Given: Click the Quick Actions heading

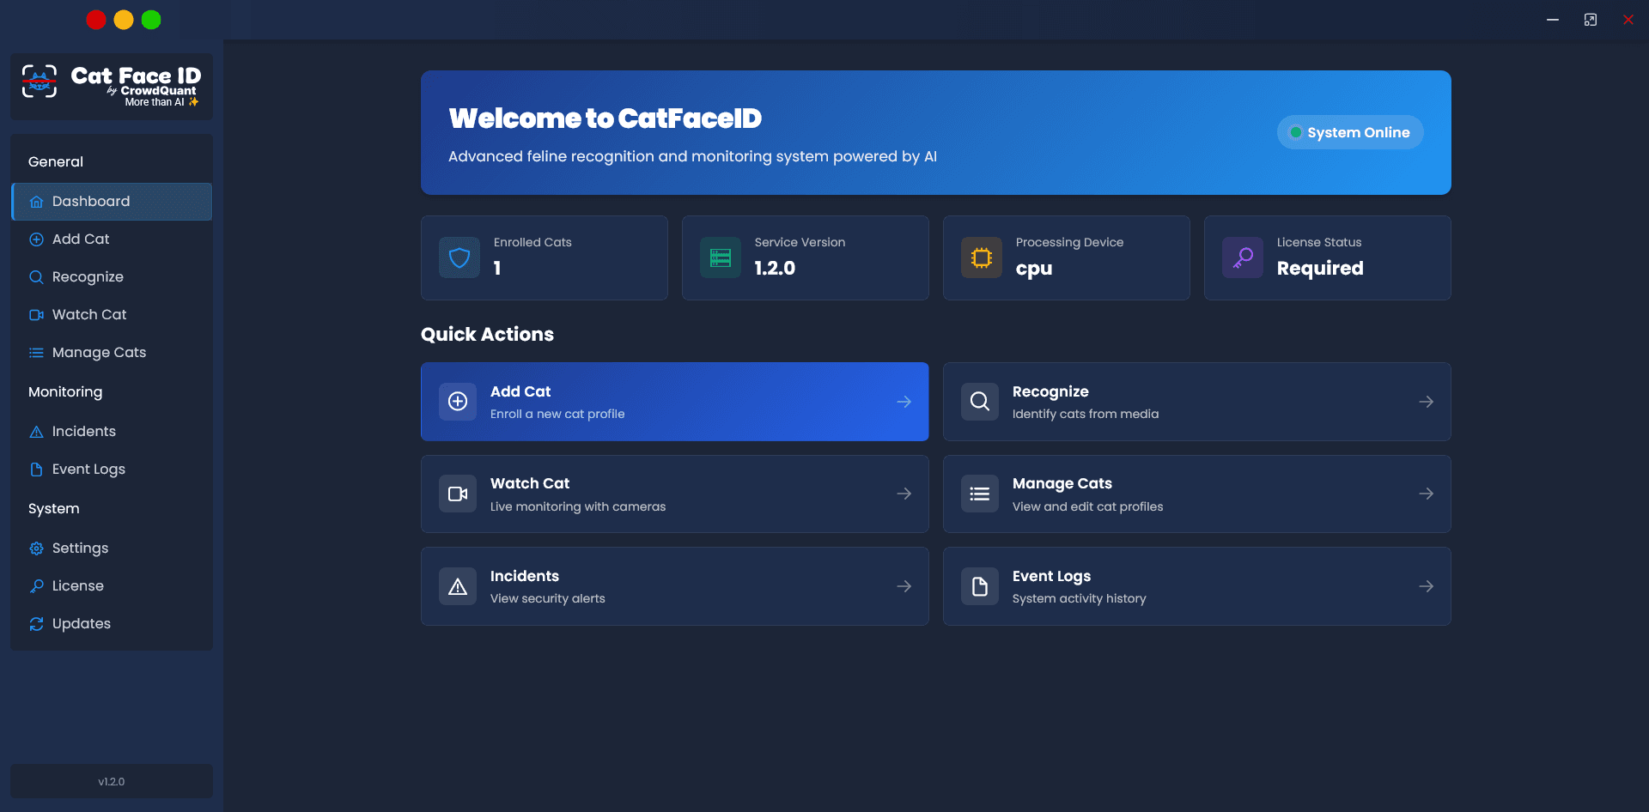Looking at the screenshot, I should 487,335.
